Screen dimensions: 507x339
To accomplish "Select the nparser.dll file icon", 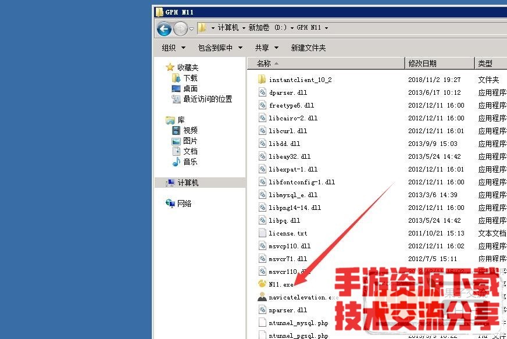I will pyautogui.click(x=262, y=310).
